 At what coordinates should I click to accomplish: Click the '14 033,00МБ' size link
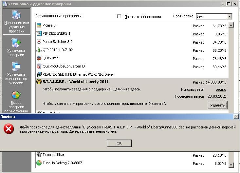[216, 82]
